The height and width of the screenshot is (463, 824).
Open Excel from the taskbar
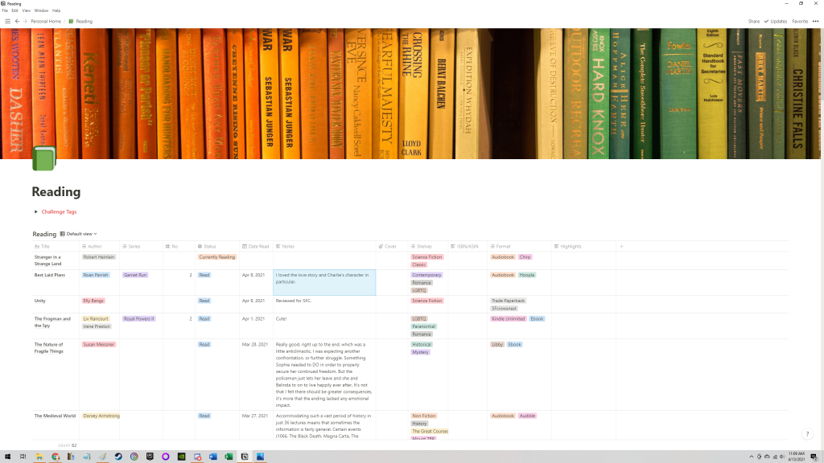coord(229,457)
